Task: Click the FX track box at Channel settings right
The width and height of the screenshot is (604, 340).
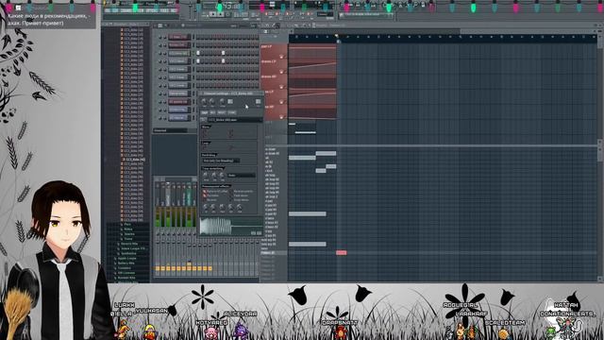Action: (258, 101)
